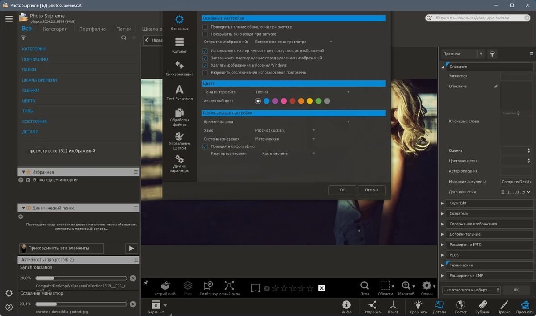The image size is (536, 316).
Task: Click the filter funnel in Профили panel
Action: coord(492,54)
